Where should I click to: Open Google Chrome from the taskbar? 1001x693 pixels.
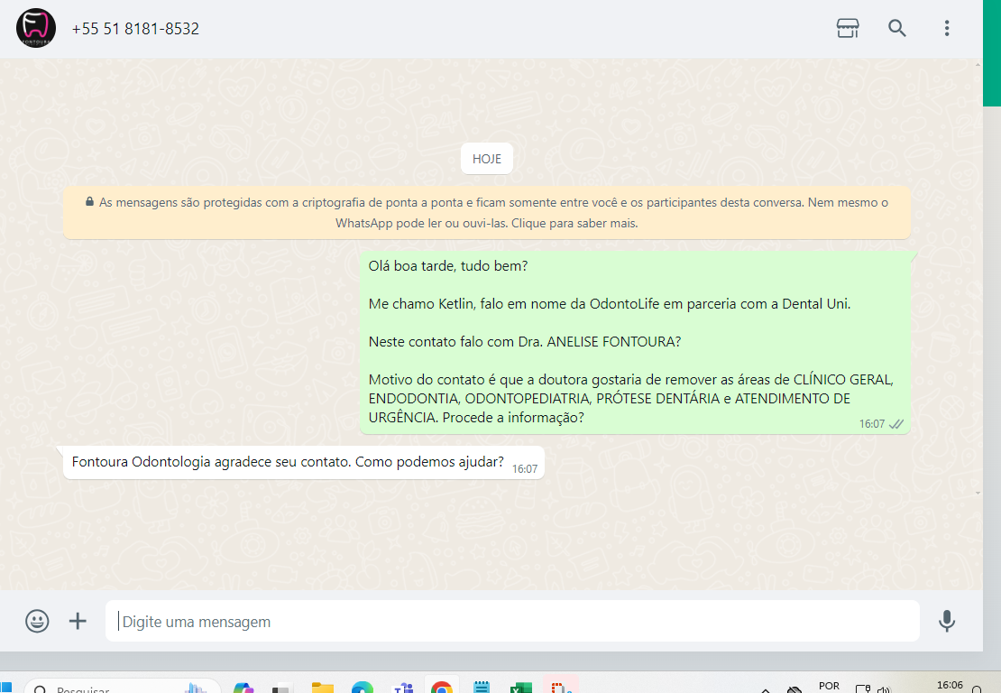tap(442, 688)
